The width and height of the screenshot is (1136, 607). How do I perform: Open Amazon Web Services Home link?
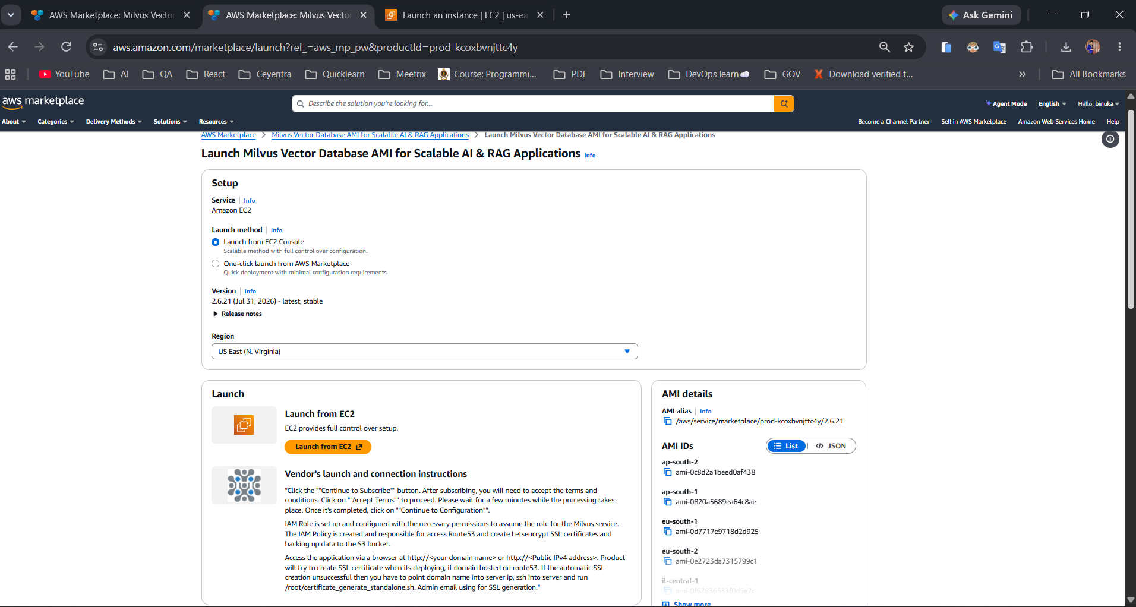1056,121
